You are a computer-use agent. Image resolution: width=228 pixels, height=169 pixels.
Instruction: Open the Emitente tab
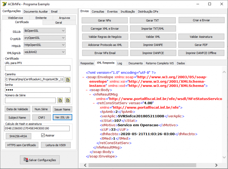(41, 18)
